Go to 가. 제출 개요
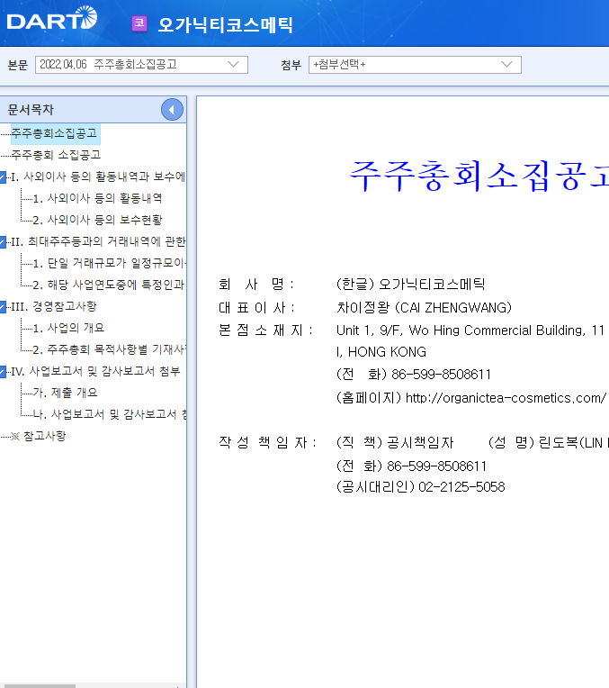Viewport: 609px width, 688px height. pos(65,393)
